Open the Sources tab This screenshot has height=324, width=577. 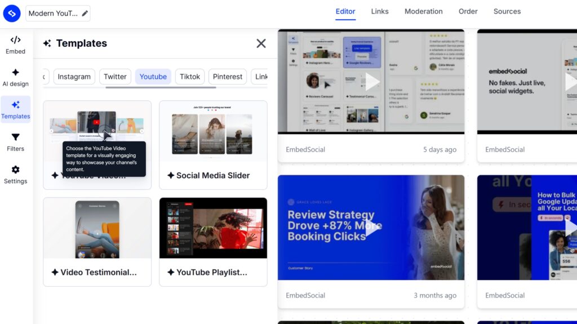click(507, 11)
